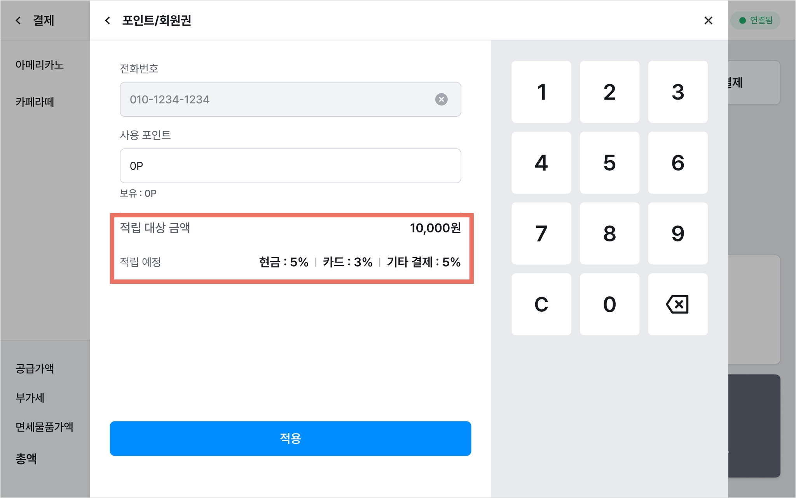Tap the C clear key on keypad
This screenshot has height=498, width=796.
point(541,304)
